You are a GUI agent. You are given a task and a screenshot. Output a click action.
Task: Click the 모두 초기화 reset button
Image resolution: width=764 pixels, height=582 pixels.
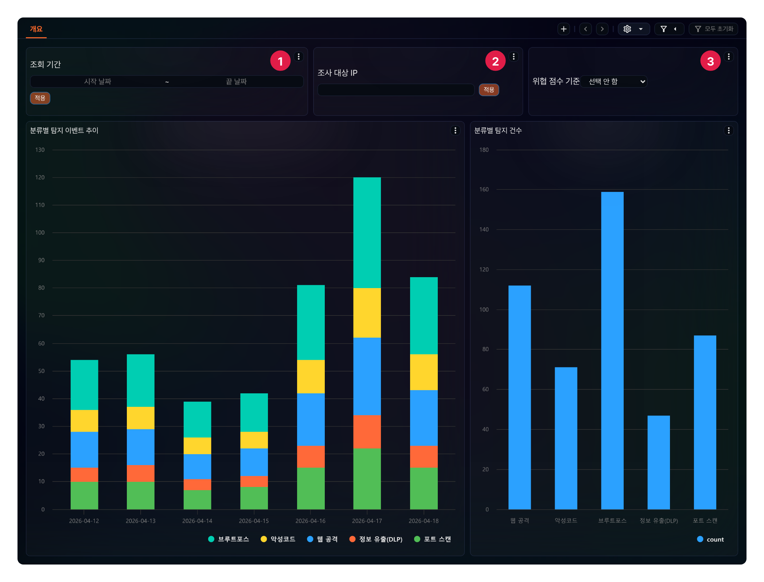click(x=713, y=29)
